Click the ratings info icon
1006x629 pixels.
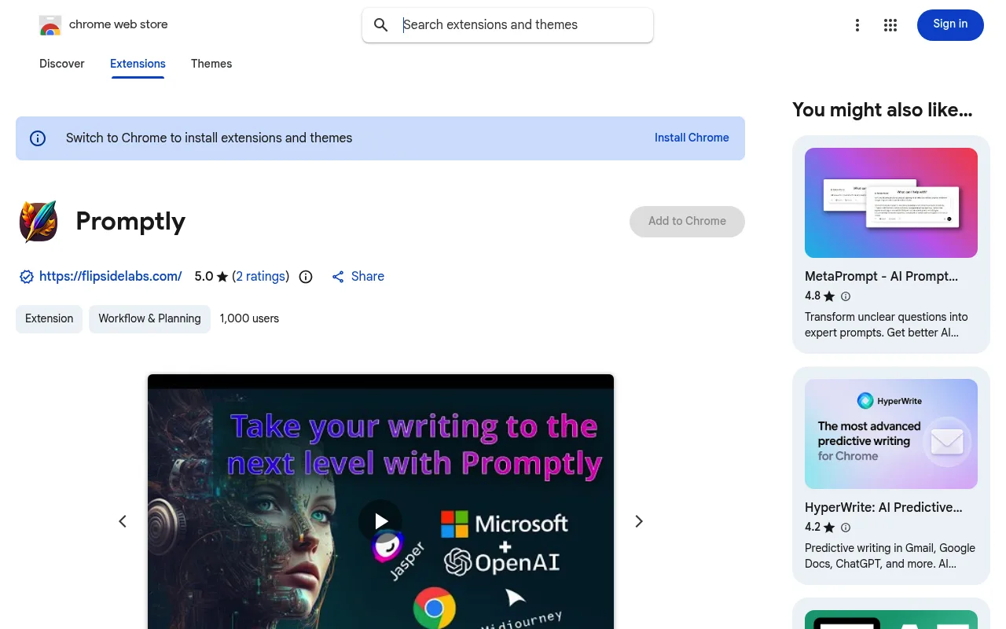click(307, 277)
